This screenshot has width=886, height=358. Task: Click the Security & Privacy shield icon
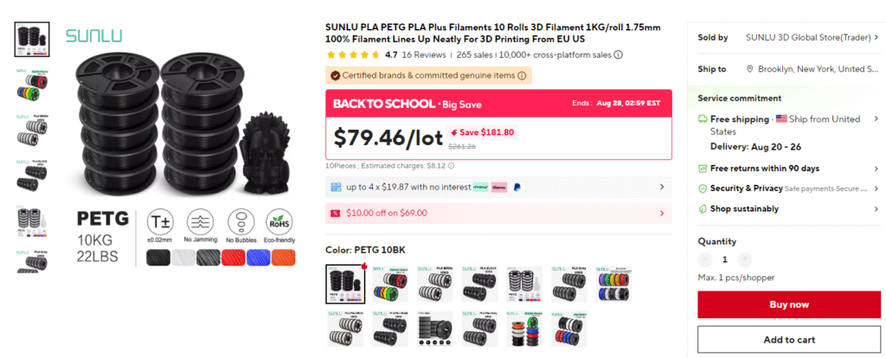pyautogui.click(x=703, y=189)
